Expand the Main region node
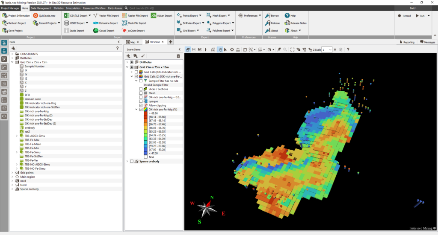438x235 pixels. tap(12, 177)
